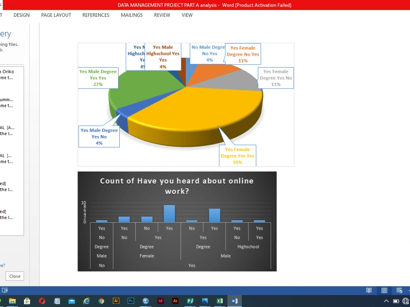Select the 'Yes Female Degree Yes No 11%' label

pyautogui.click(x=276, y=78)
